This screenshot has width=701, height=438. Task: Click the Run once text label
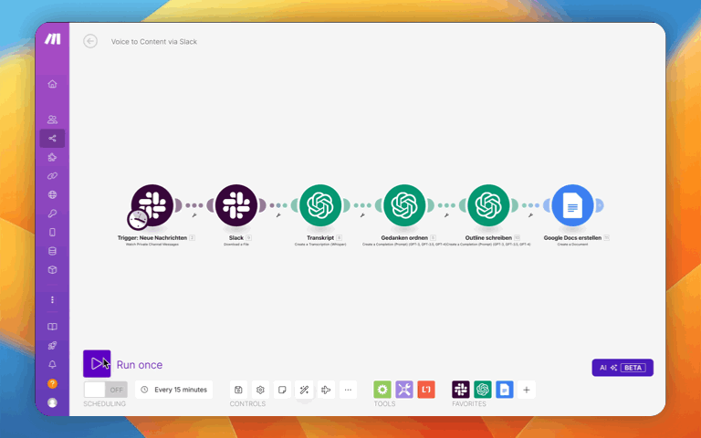click(140, 365)
